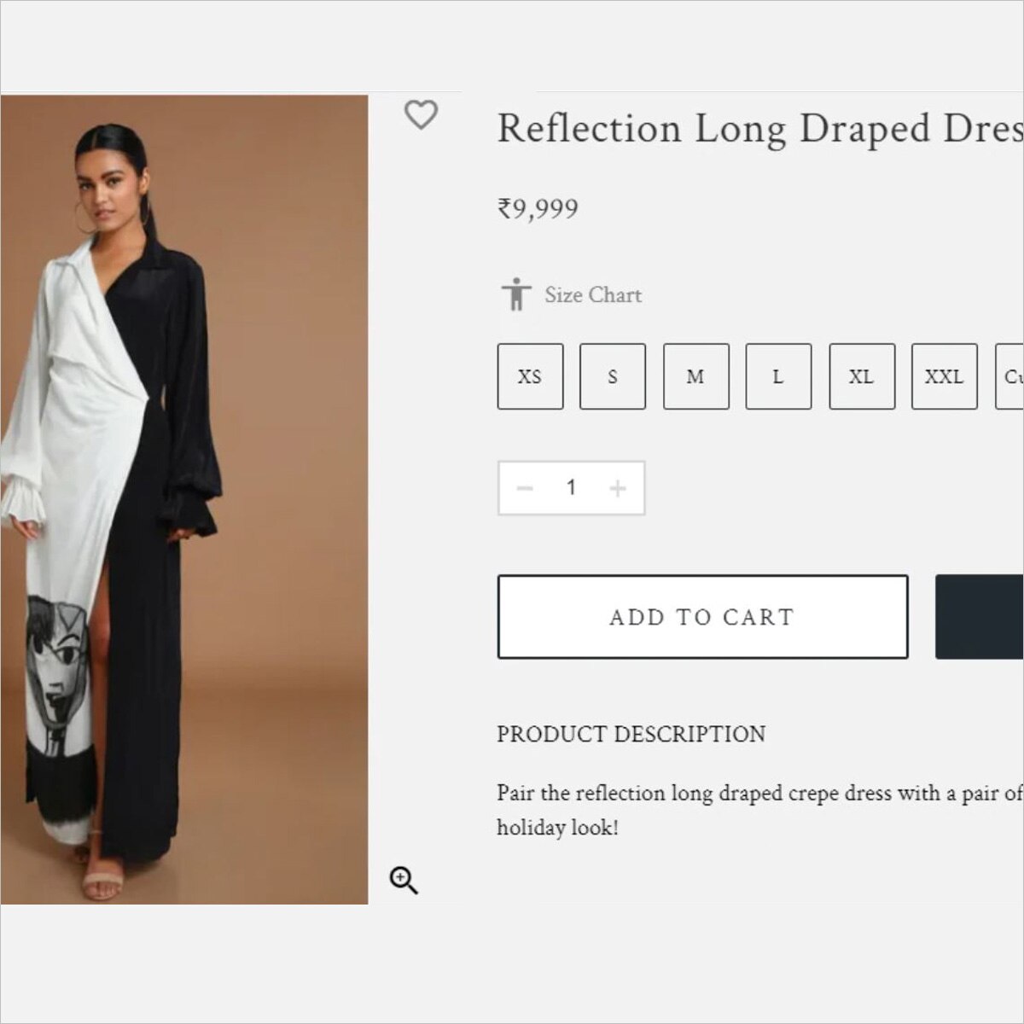Select size XS
This screenshot has height=1024, width=1024.
pos(530,376)
